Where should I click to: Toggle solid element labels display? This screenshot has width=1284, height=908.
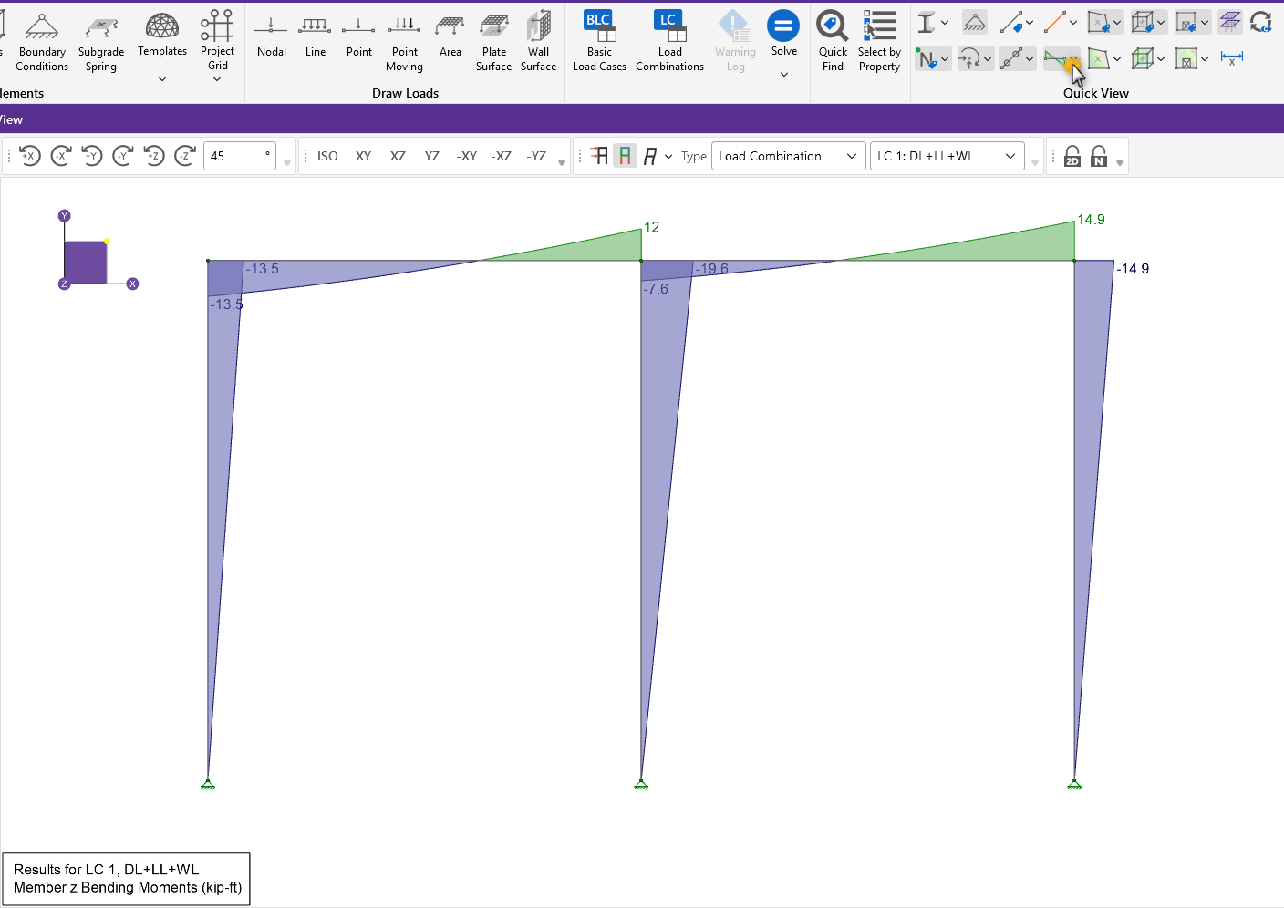coord(1143,23)
